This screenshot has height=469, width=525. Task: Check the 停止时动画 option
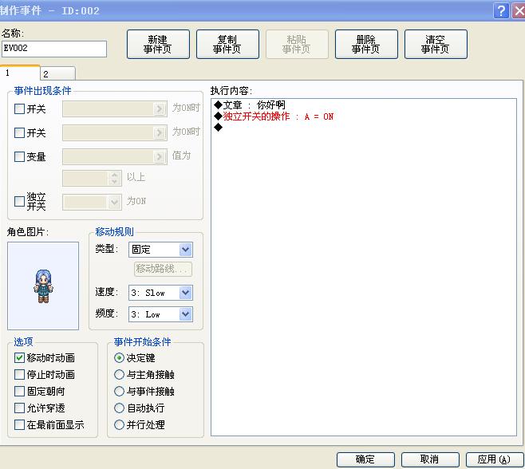point(19,375)
